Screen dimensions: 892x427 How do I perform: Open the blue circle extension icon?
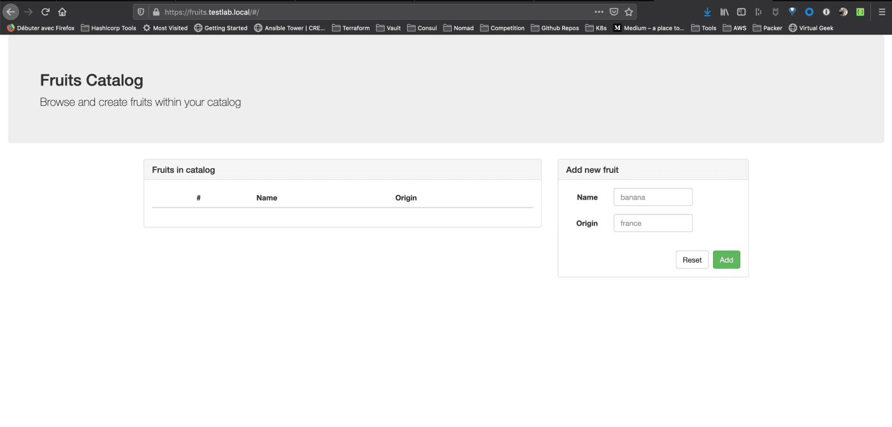tap(809, 11)
